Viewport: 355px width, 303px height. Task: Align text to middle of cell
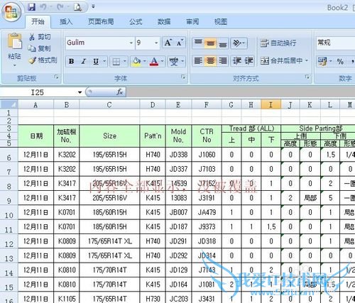click(x=210, y=43)
